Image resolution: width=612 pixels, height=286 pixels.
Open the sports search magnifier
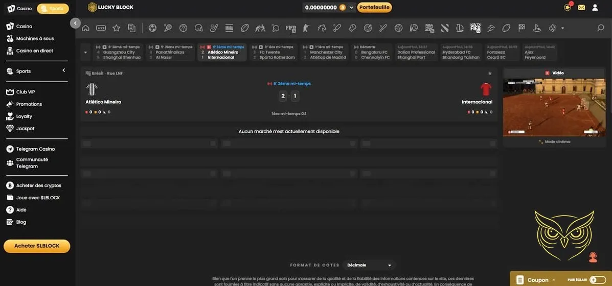click(601, 28)
